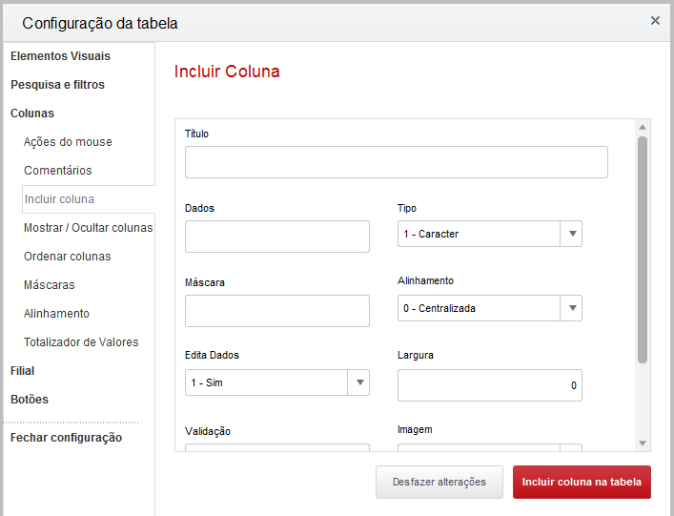Select Ações do mouse in sidebar
The height and width of the screenshot is (516, 674).
coord(68,142)
